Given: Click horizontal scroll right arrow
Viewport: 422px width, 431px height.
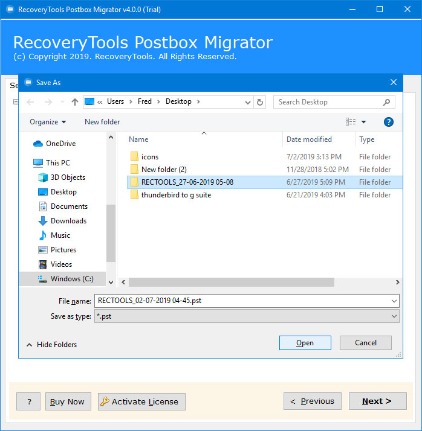Looking at the screenshot, I should click(397, 283).
